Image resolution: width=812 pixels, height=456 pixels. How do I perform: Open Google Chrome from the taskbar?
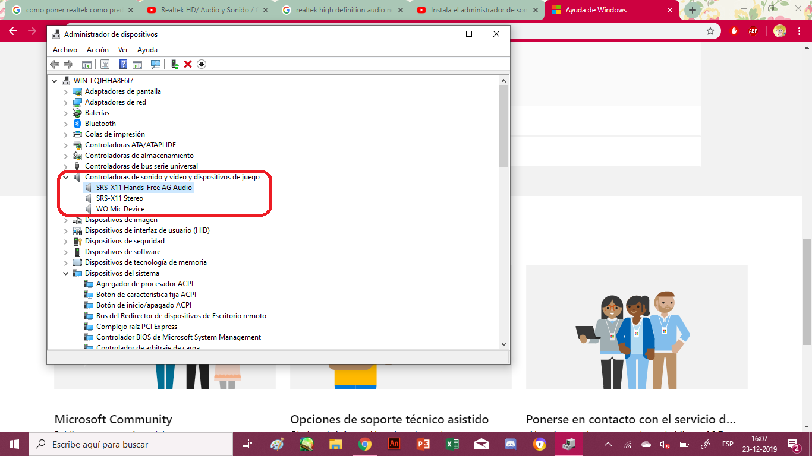pyautogui.click(x=365, y=444)
